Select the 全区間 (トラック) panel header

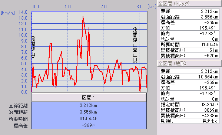pyautogui.click(x=189, y=3)
